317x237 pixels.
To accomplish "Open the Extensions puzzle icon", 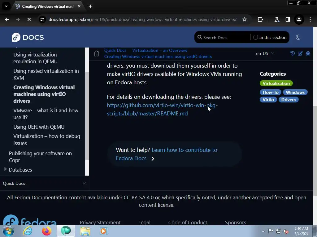I will click(x=260, y=19).
